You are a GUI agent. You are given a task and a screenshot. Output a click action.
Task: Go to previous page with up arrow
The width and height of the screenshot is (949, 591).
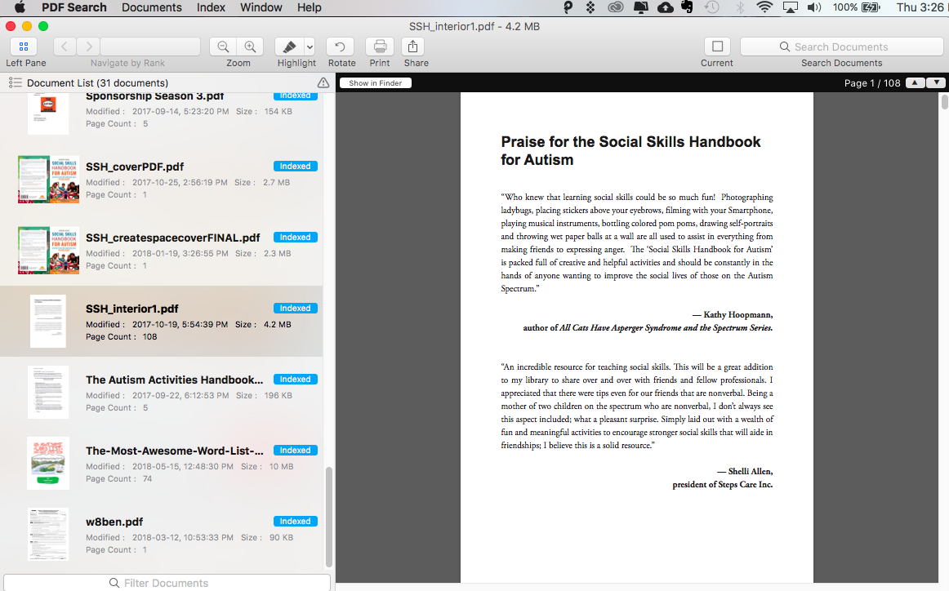915,83
